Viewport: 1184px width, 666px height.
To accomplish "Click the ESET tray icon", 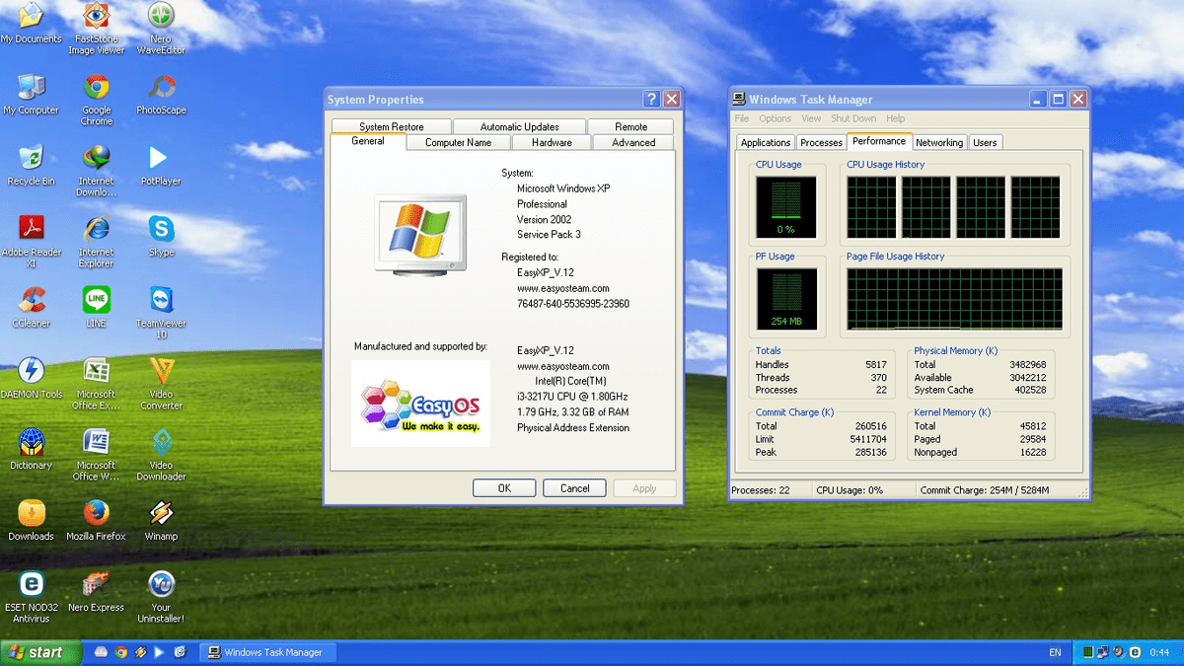I will click(1136, 652).
